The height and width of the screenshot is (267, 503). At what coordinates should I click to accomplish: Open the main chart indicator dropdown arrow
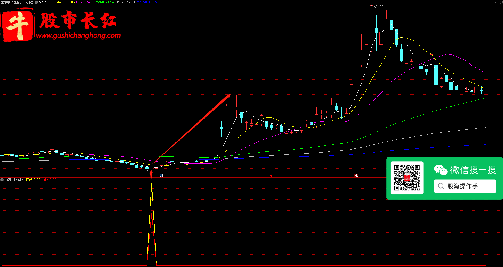pos(36,2)
